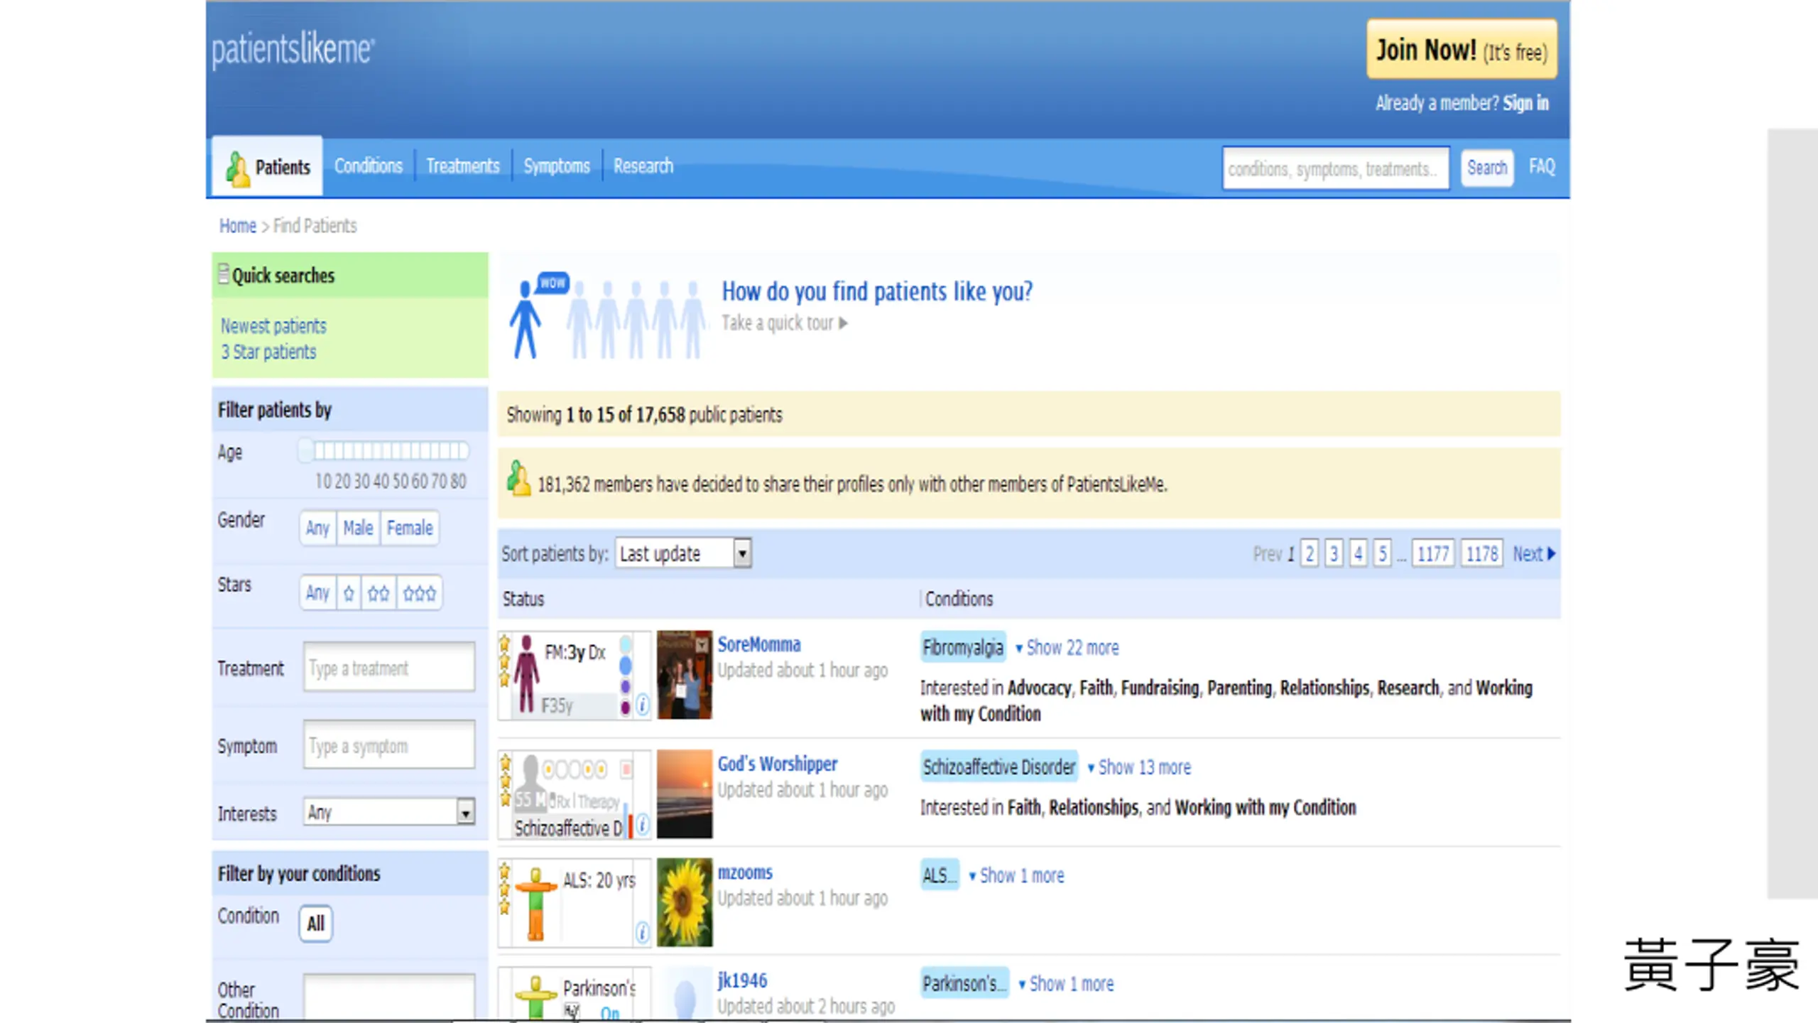The image size is (1818, 1023).
Task: Open the Schizoaffective Disorder tag
Action: point(999,767)
